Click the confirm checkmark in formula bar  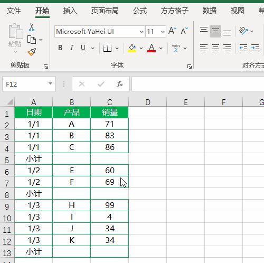point(101,84)
